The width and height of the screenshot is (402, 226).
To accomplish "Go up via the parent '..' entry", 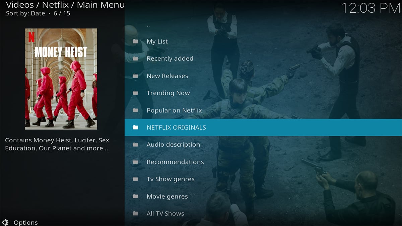I will click(148, 24).
